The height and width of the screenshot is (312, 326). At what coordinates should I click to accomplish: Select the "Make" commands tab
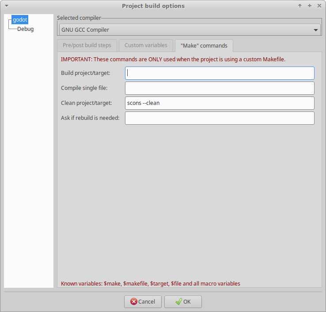[204, 46]
